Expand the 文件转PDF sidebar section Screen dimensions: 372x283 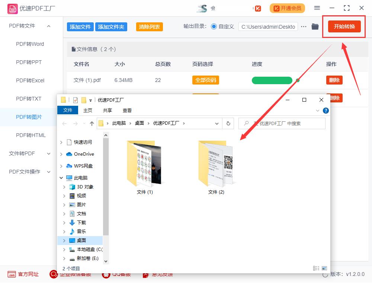tap(48, 153)
